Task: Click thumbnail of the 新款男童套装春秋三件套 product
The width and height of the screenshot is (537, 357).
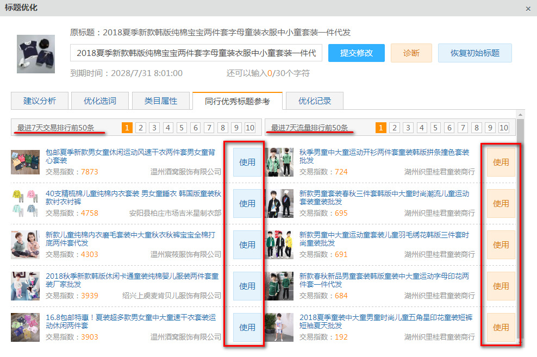Action: (x=279, y=204)
